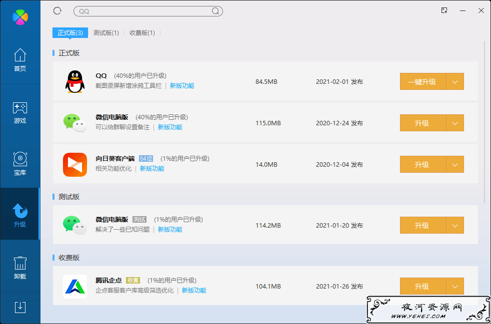
Task: Click the QQ penguin app icon
Action: [x=75, y=81]
